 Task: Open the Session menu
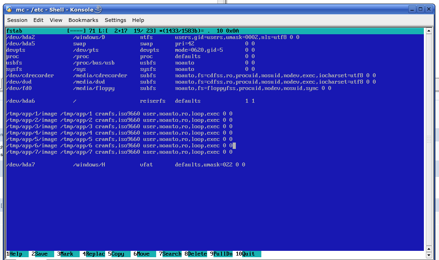coord(18,20)
